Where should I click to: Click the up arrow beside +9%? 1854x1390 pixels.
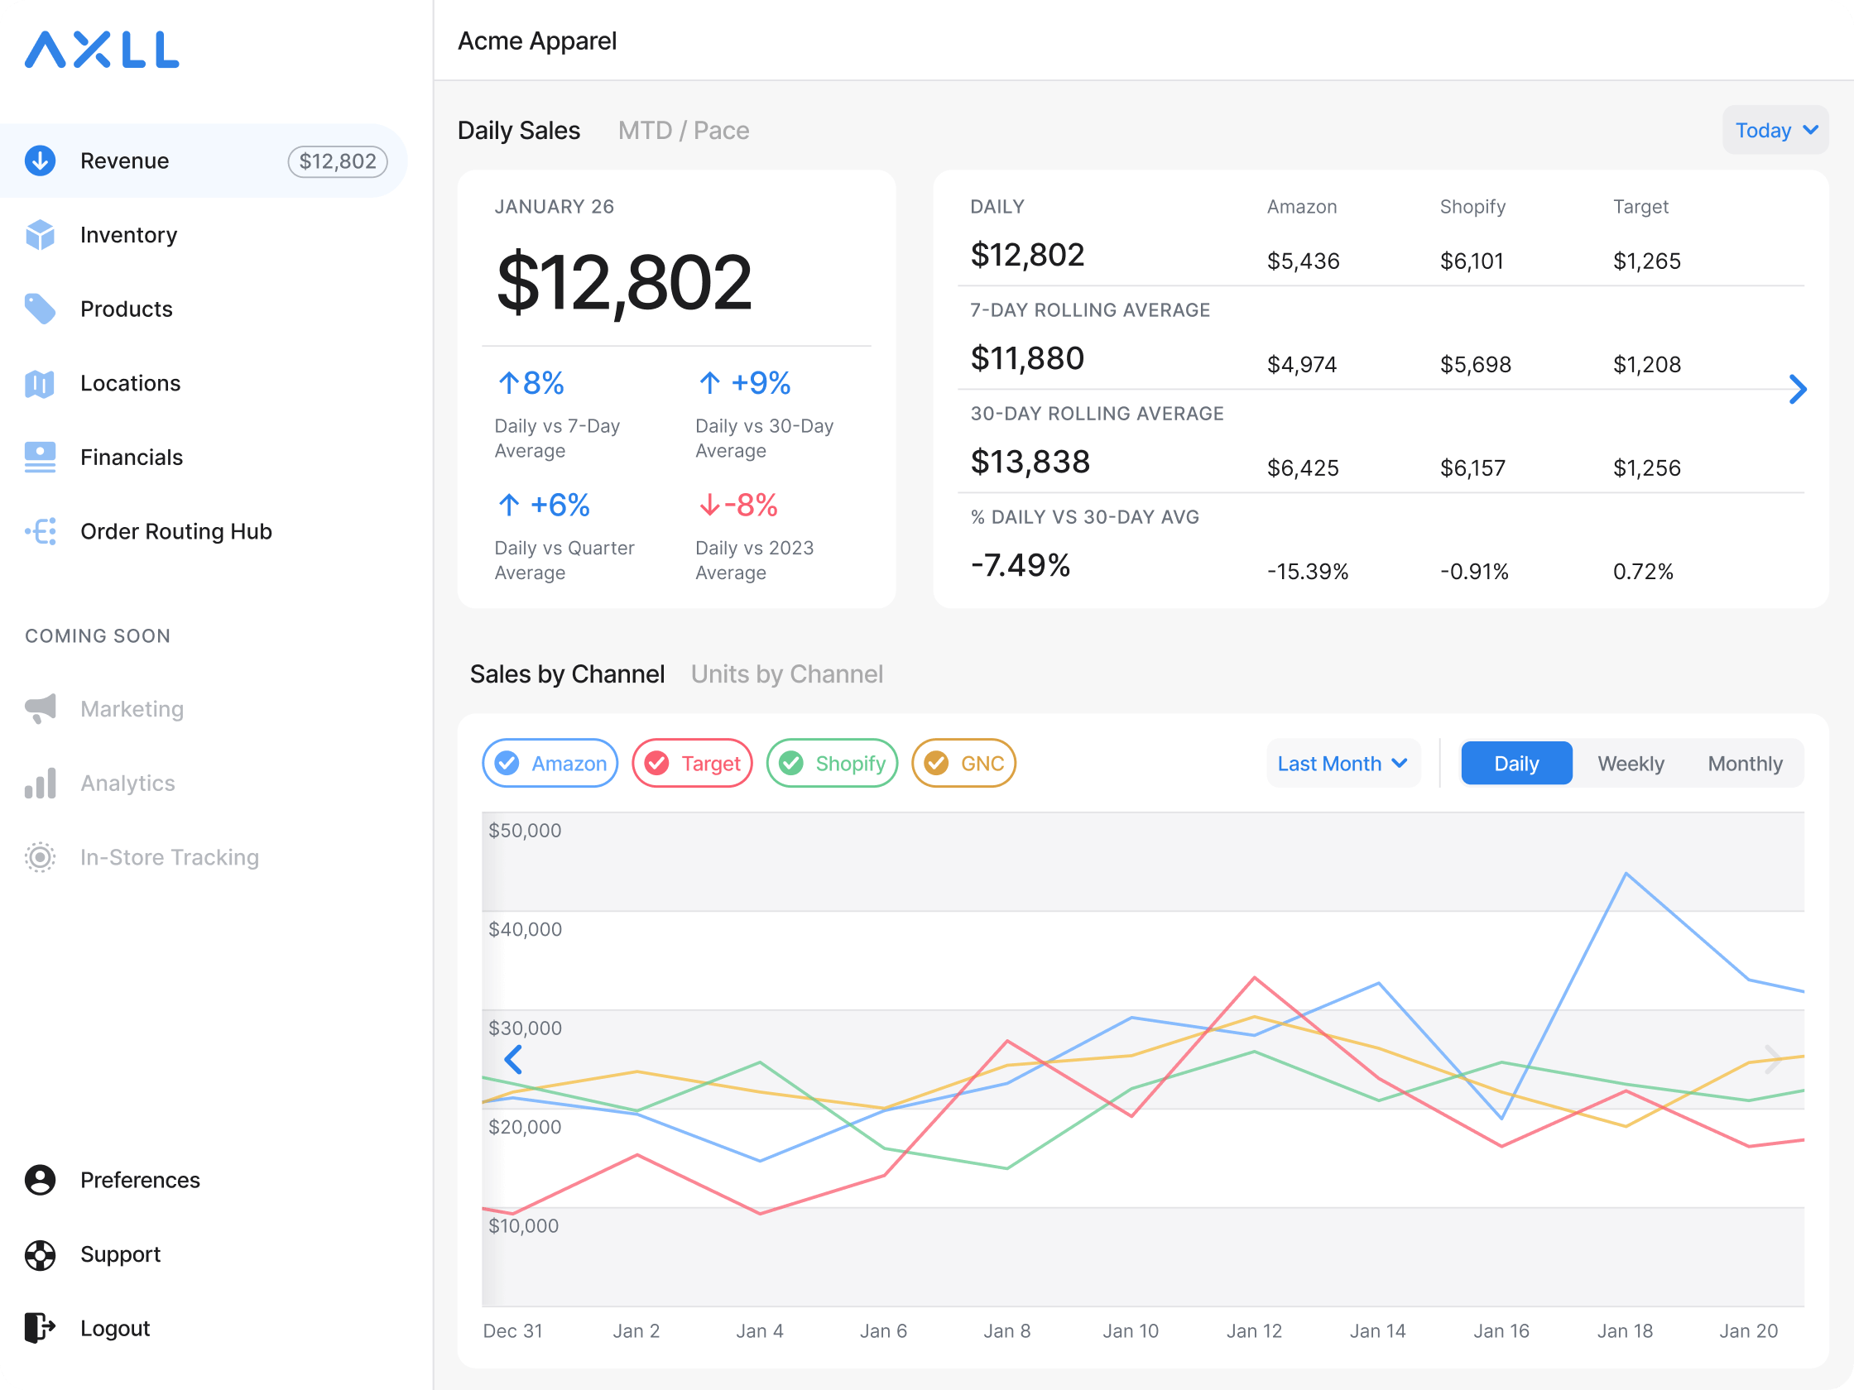click(709, 383)
